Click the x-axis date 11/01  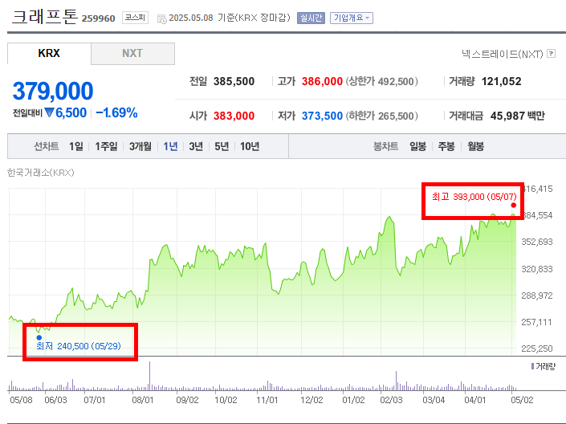click(x=267, y=400)
